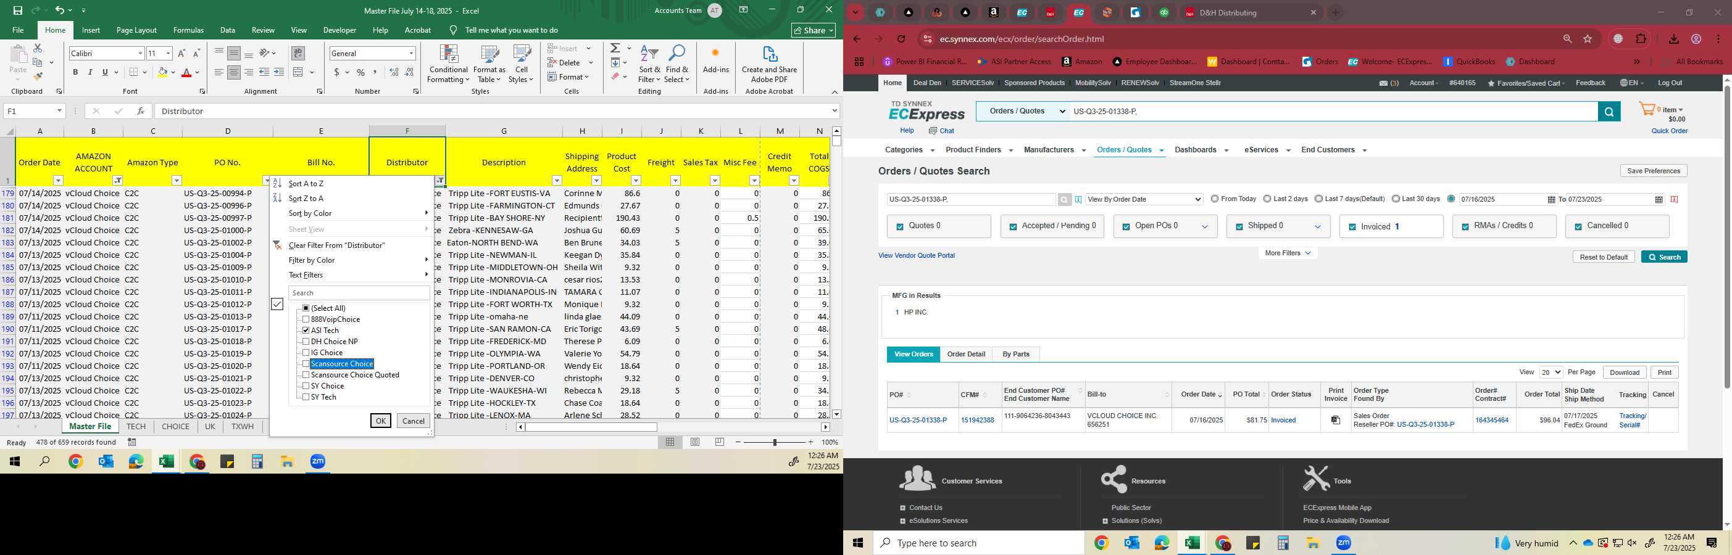The height and width of the screenshot is (555, 1732).
Task: Click the Add-ins ribbon icon
Action: coord(715,60)
